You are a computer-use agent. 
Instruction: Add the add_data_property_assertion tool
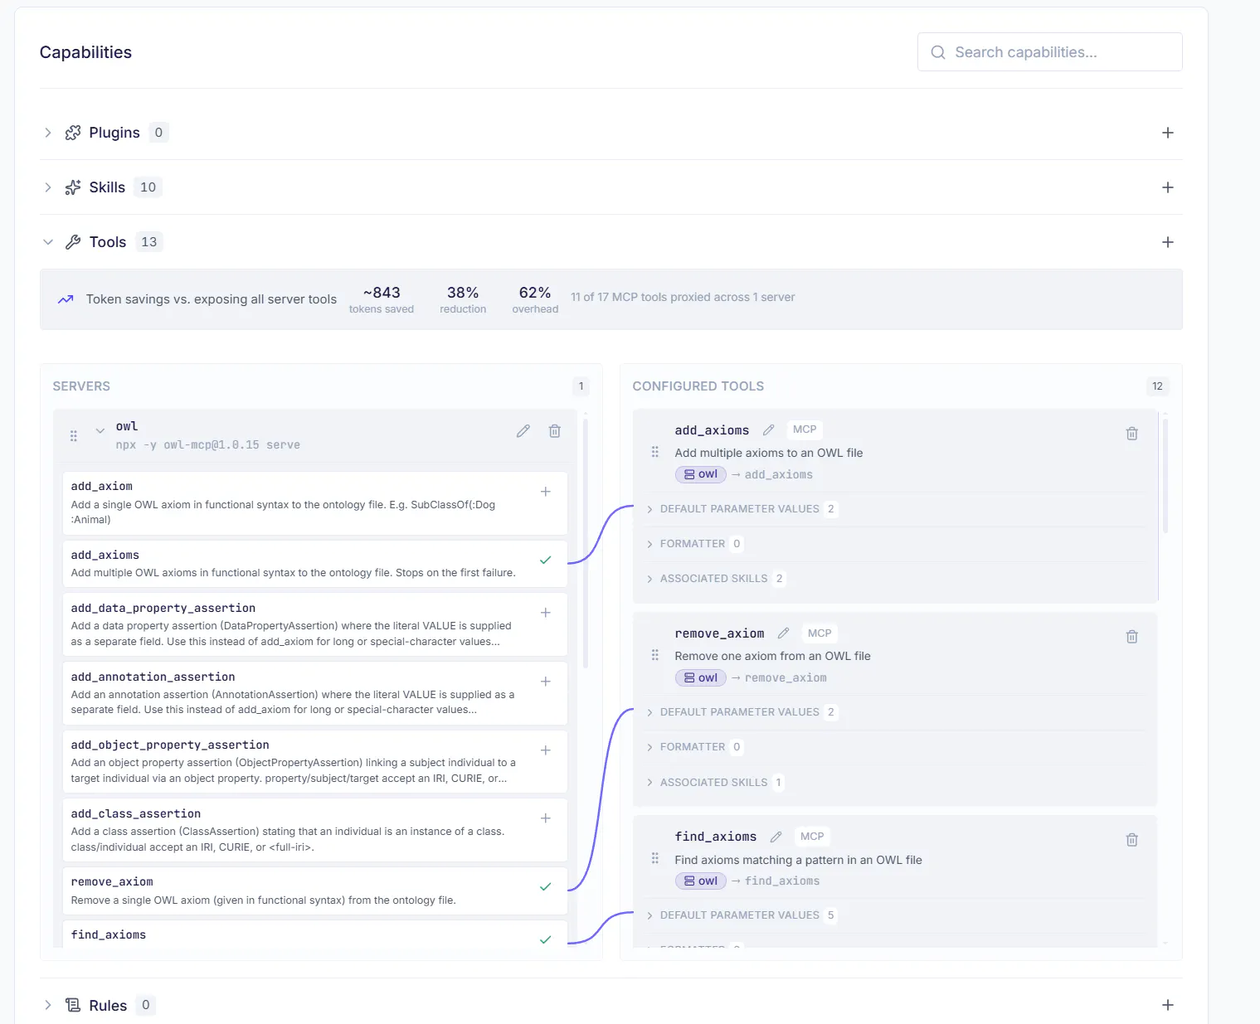[x=546, y=613]
